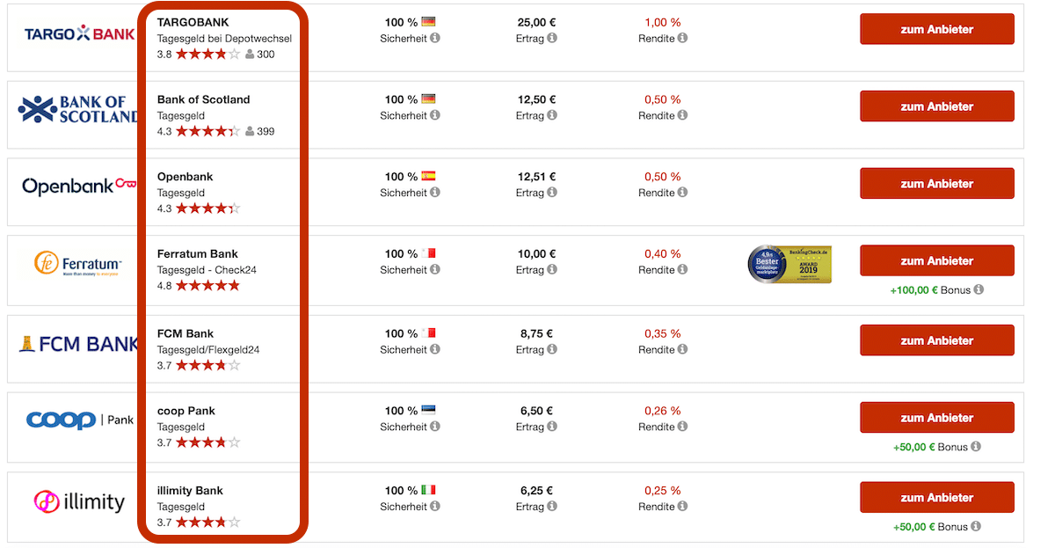1055x548 pixels.
Task: Open the illimity Bank name link
Action: tap(190, 491)
